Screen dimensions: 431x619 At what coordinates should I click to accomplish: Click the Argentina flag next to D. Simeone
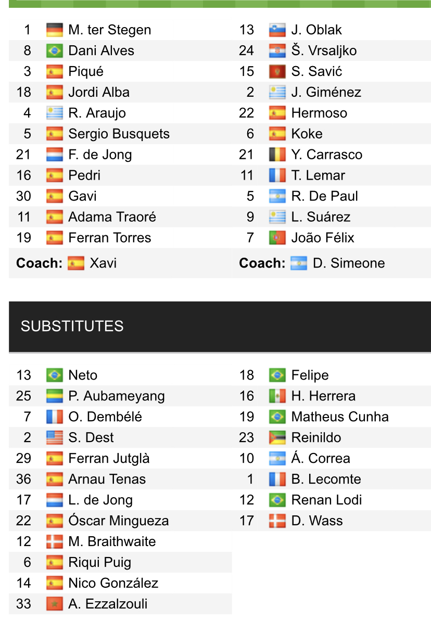point(299,263)
